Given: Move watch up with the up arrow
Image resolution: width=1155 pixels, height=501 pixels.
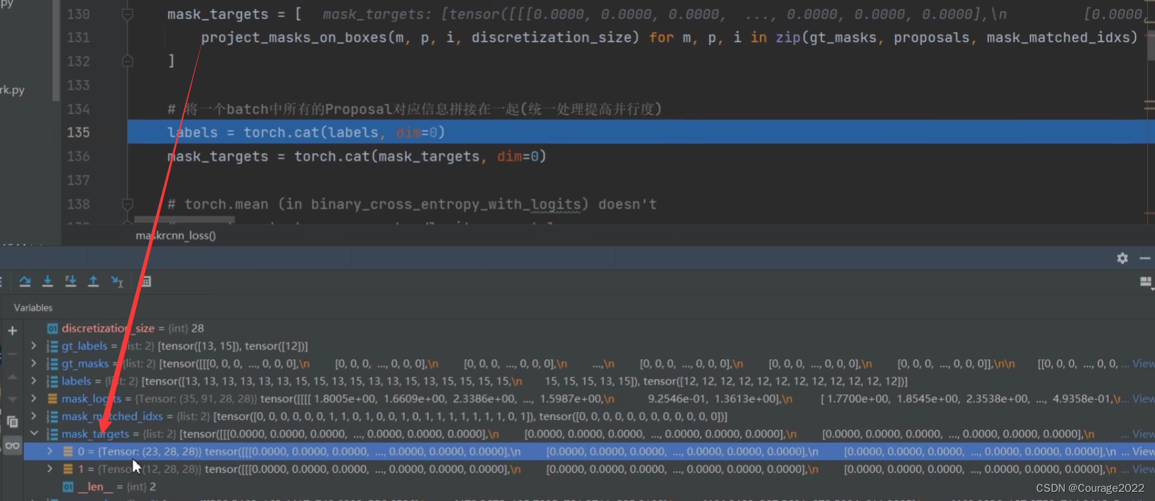Looking at the screenshot, I should coord(13,376).
